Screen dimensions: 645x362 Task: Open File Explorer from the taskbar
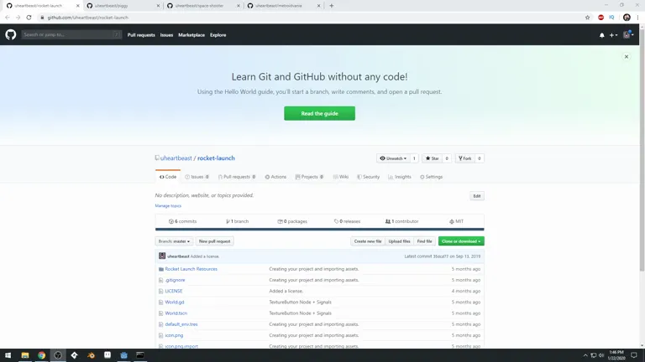coord(25,355)
